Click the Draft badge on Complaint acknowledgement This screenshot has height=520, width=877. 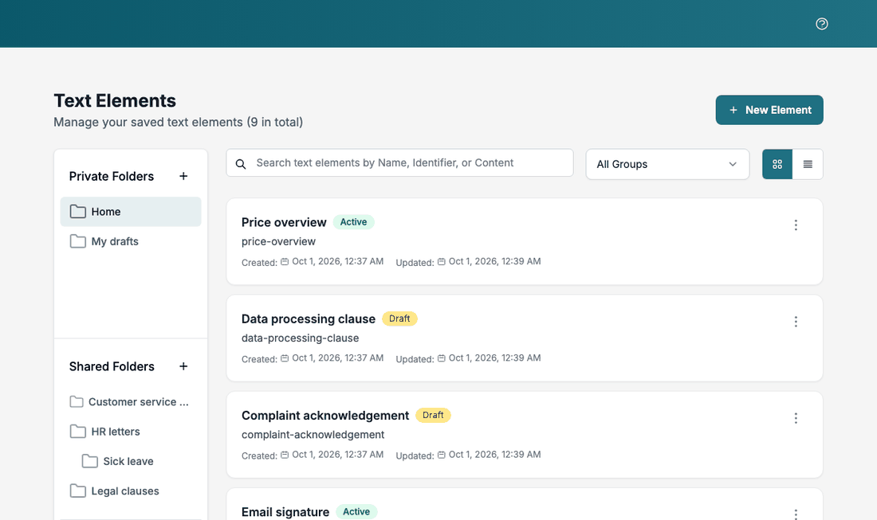tap(433, 416)
